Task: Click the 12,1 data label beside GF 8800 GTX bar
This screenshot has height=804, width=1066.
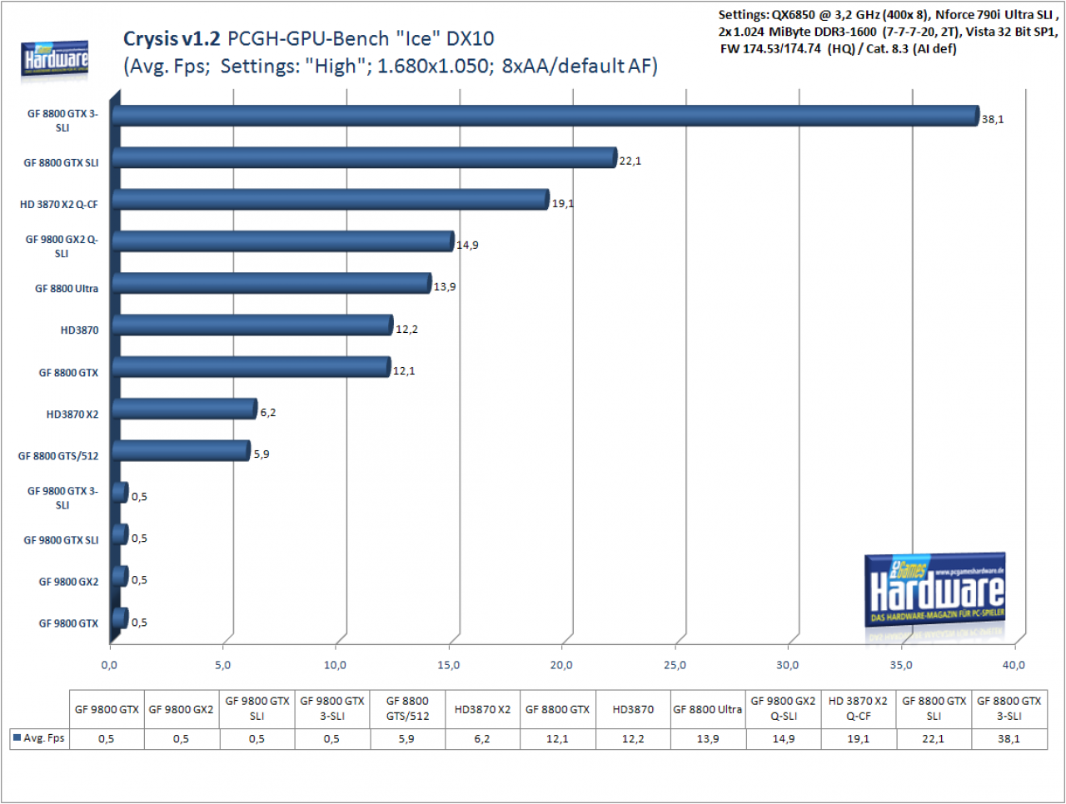Action: coord(404,370)
